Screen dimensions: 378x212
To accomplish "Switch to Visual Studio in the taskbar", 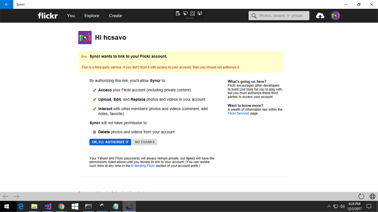I will click(x=48, y=207).
